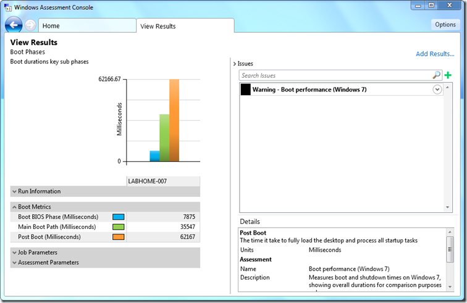Click the back navigation arrow button
This screenshot has width=467, height=303.
(x=14, y=25)
